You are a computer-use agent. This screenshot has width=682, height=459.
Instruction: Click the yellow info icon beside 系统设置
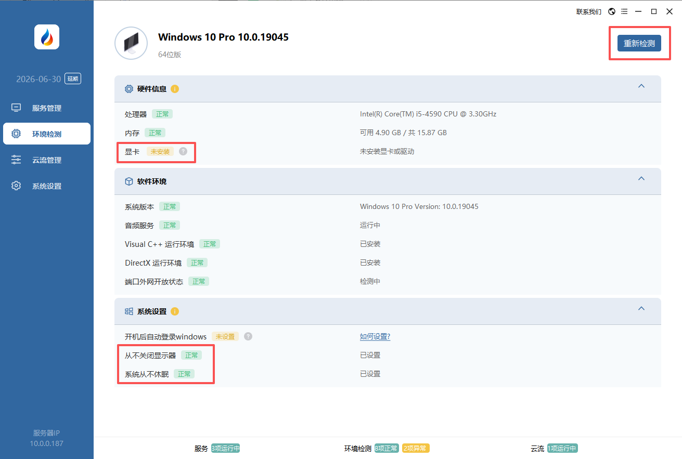pos(175,311)
